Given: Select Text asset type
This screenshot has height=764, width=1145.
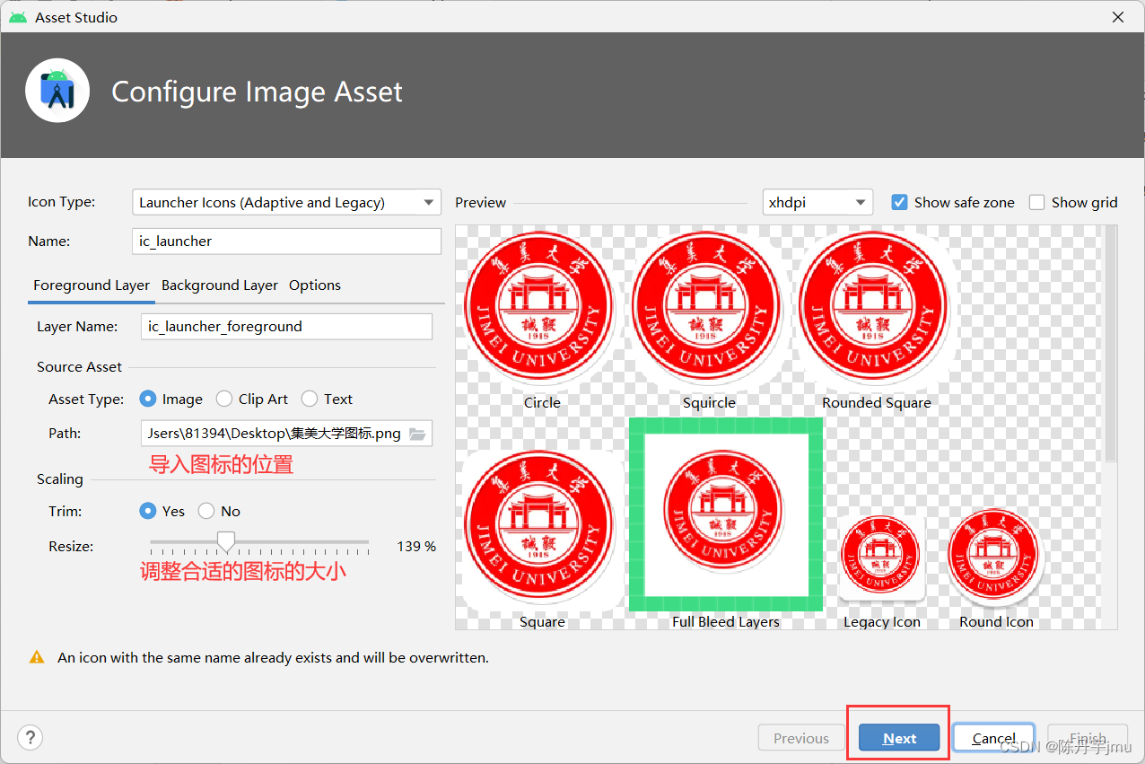Looking at the screenshot, I should click(310, 399).
